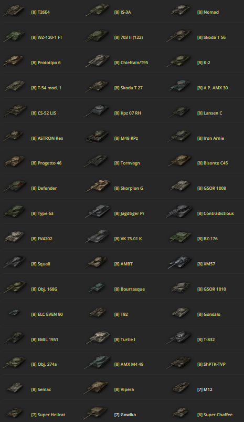Open the Progetto 46 link
Image resolution: width=244 pixels, height=422 pixels.
click(x=46, y=163)
